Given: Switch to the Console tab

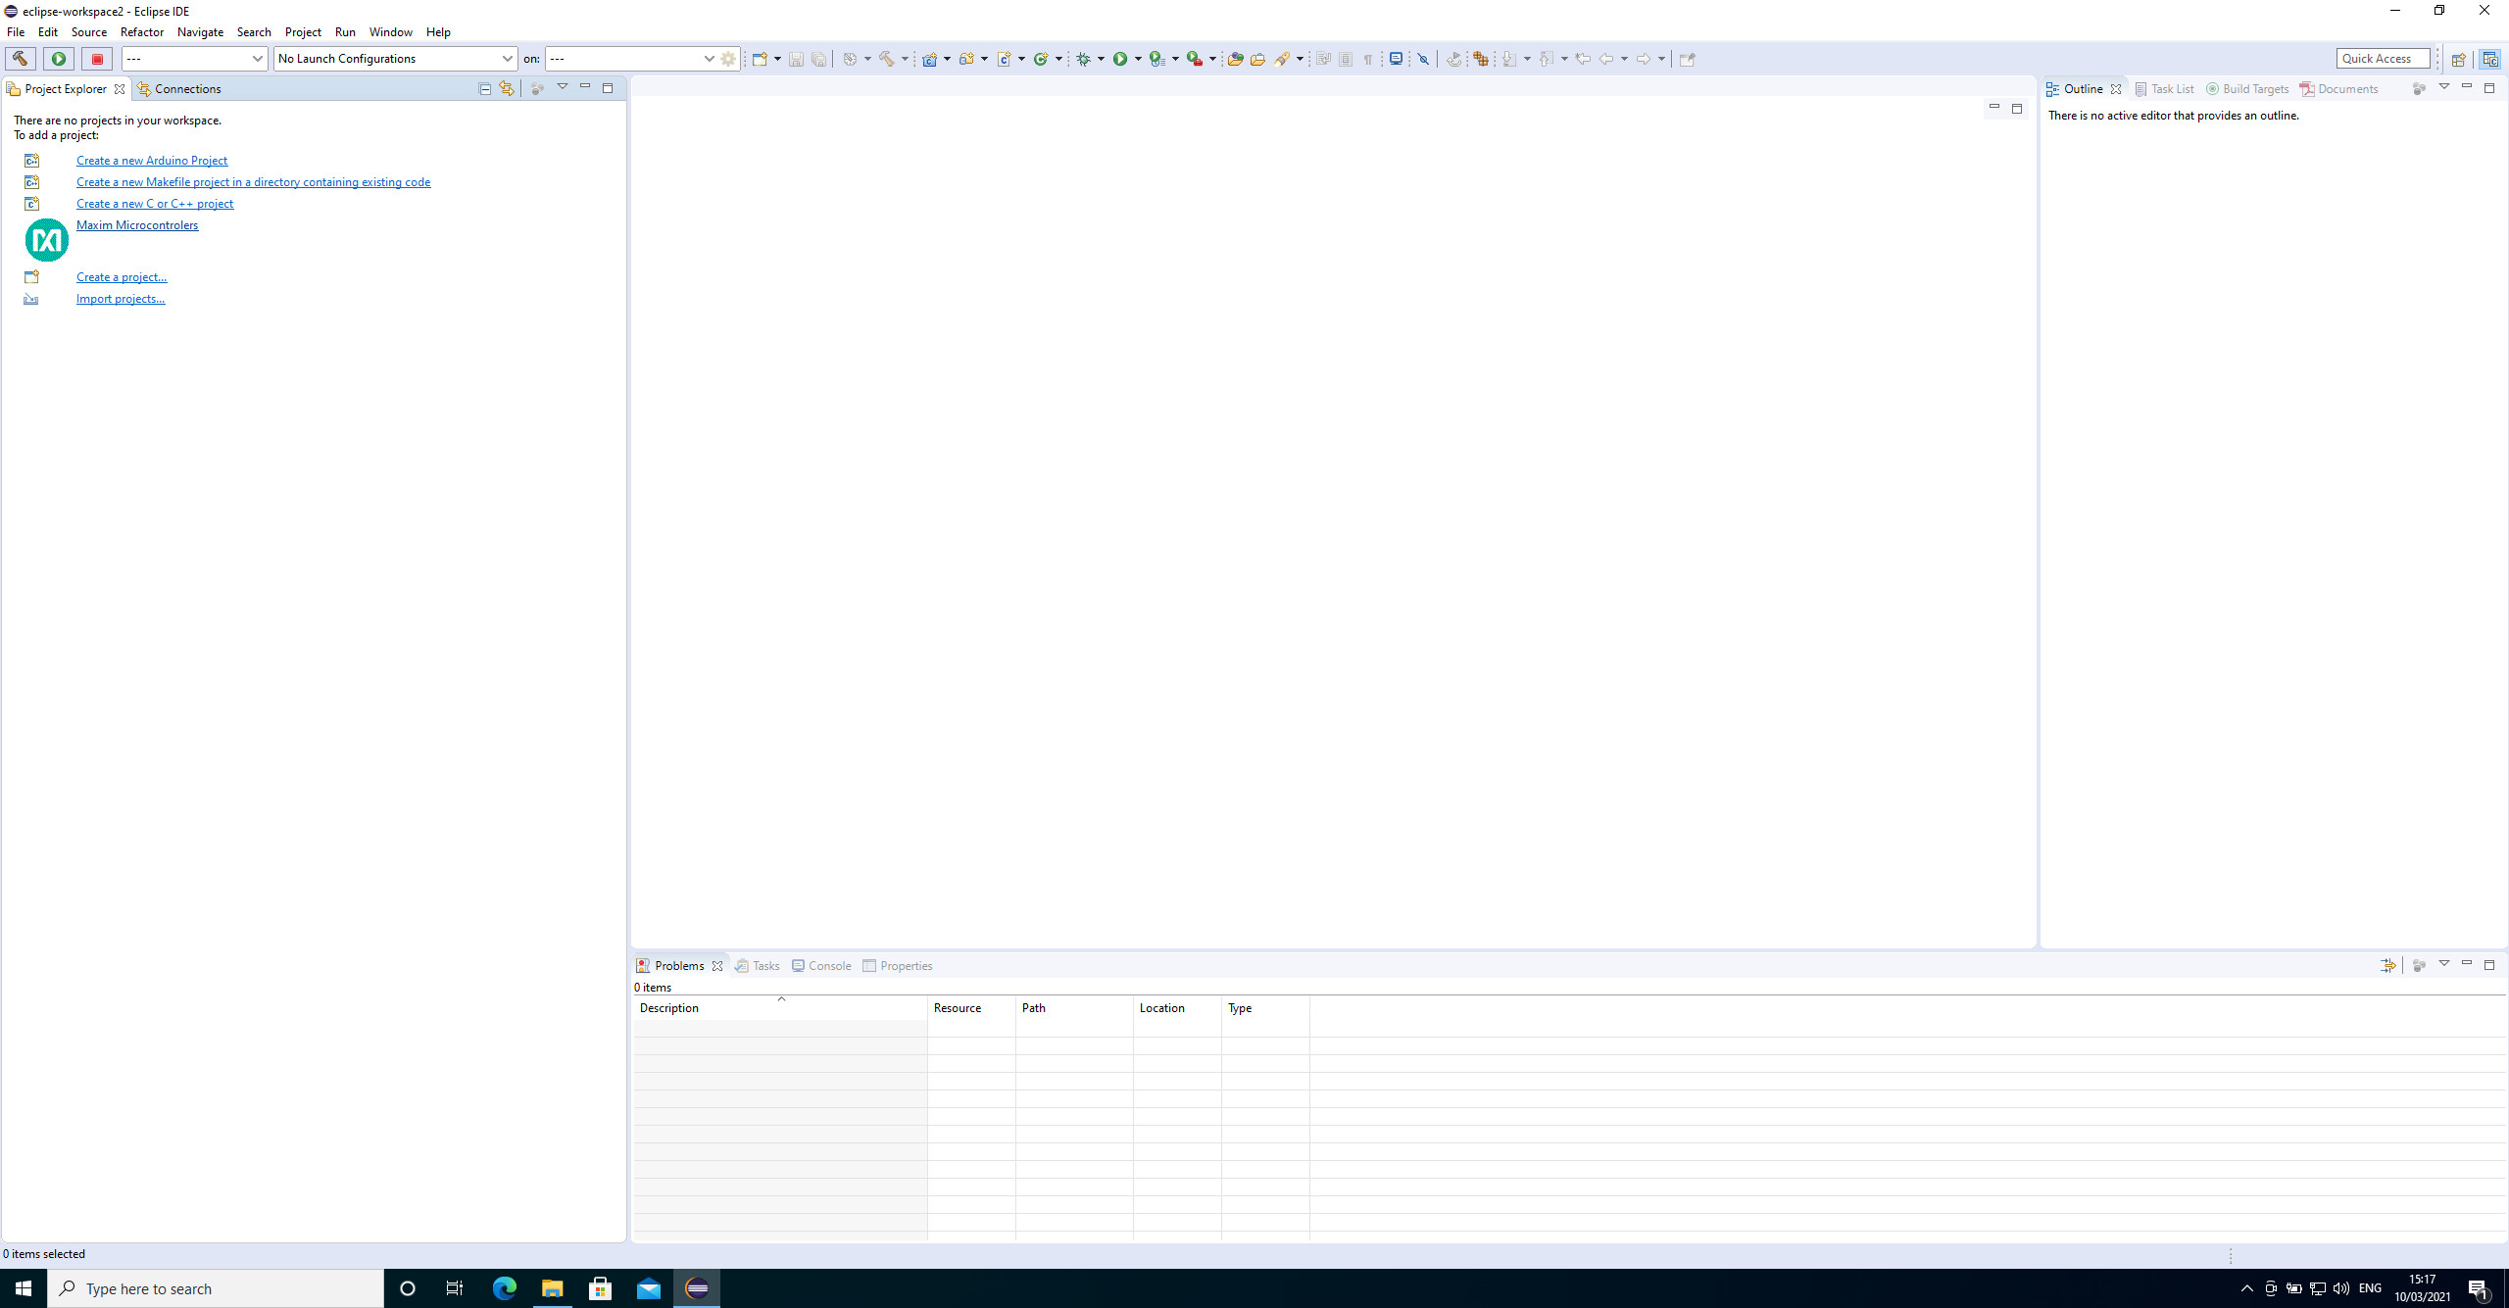Looking at the screenshot, I should click(x=828, y=965).
